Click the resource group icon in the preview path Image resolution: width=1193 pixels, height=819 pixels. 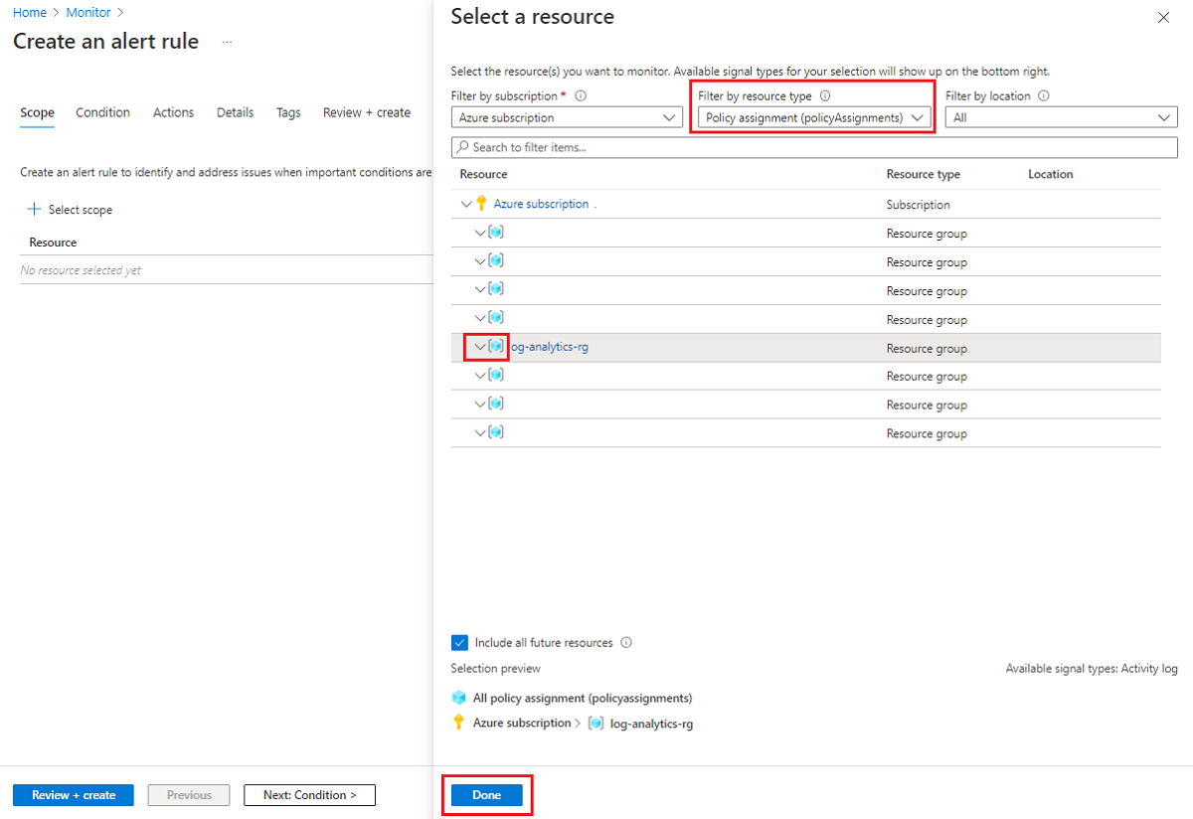tap(595, 723)
